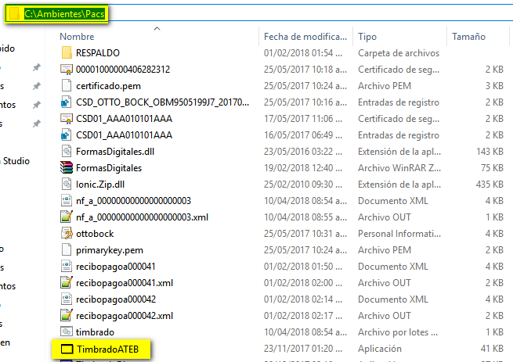This screenshot has width=513, height=362.
Task: Select the TimbradoATEB file name
Action: 108,349
